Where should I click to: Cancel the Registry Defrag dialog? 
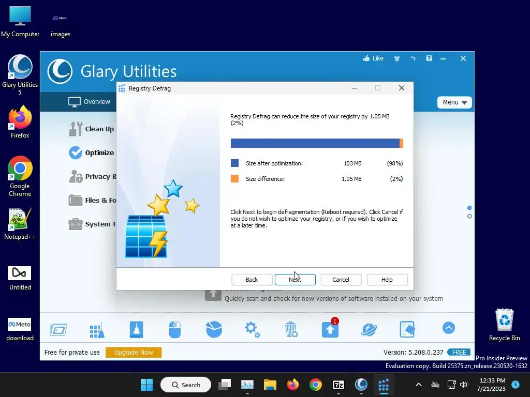(341, 280)
